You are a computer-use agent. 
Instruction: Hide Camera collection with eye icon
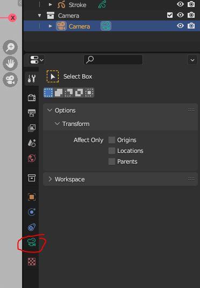[180, 15]
